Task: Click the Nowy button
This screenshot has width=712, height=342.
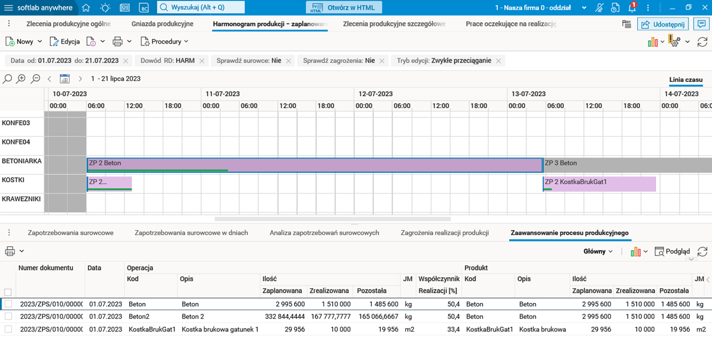Action: pyautogui.click(x=19, y=42)
